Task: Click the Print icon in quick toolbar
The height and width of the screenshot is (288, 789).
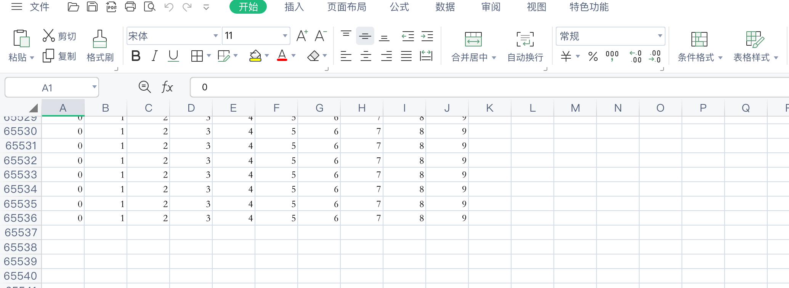Action: [130, 7]
